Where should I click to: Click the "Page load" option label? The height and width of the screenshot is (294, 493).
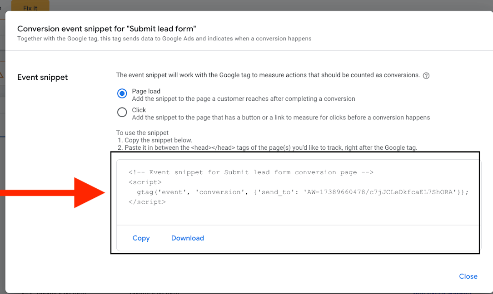tap(146, 91)
